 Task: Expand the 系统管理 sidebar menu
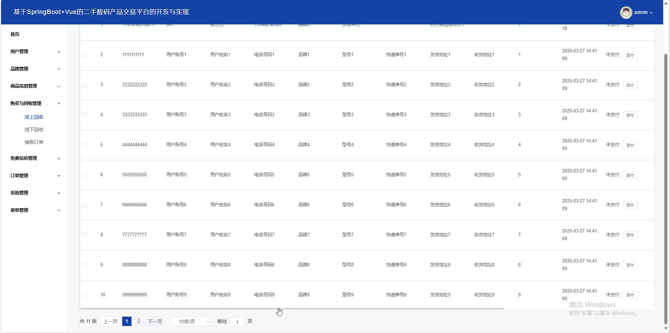[x=35, y=193]
